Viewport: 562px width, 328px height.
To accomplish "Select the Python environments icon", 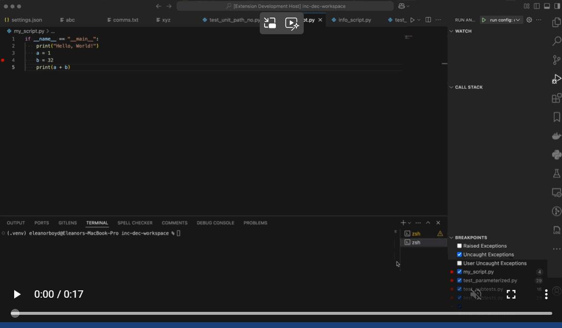I will coord(556,154).
